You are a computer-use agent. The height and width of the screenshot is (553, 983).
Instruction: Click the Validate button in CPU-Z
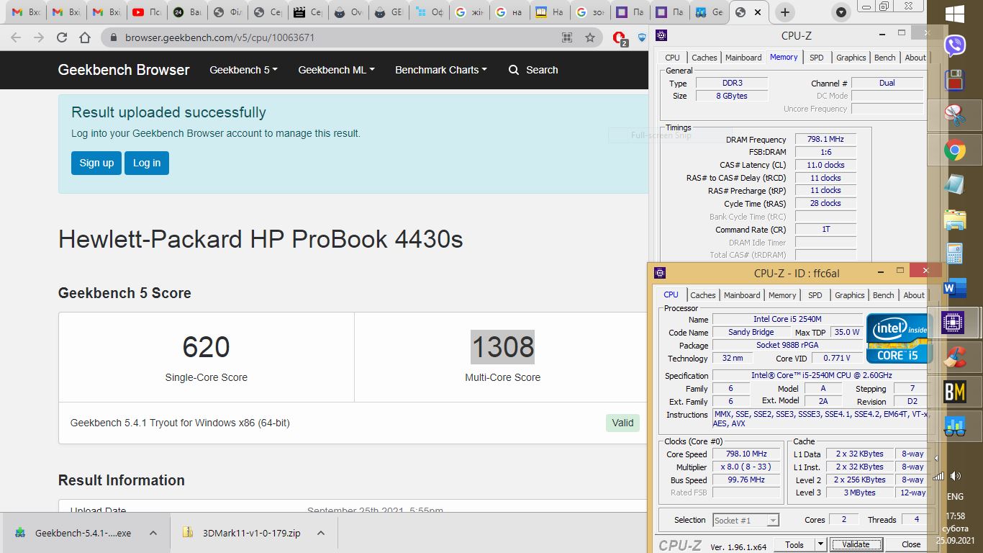(856, 544)
